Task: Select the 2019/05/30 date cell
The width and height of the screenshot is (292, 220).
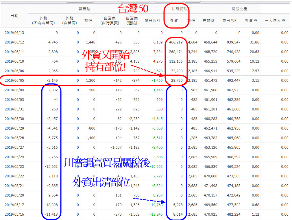Action: 14,119
